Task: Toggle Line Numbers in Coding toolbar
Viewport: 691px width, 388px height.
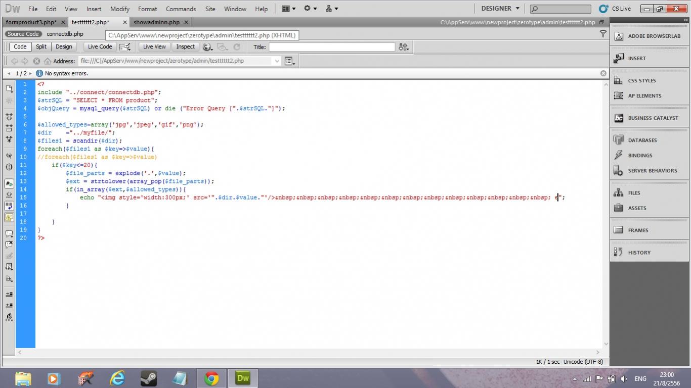Action: pyautogui.click(x=9, y=183)
